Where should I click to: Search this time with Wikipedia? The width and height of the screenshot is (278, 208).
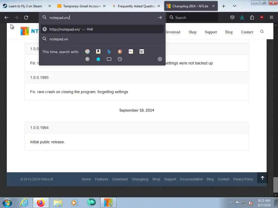point(142,51)
